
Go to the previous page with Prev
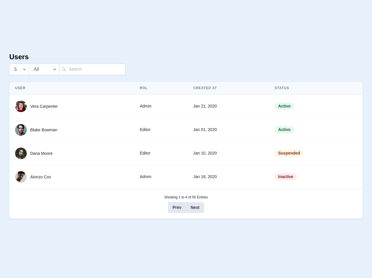point(177,207)
